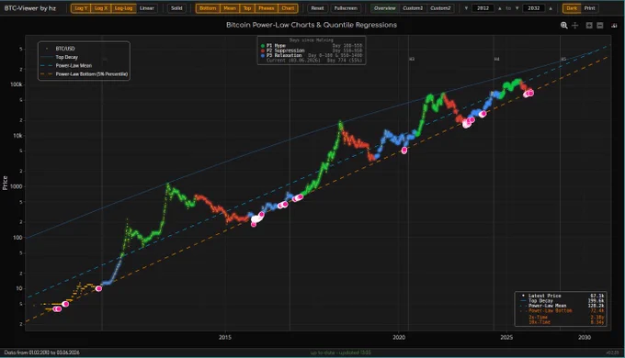Click the BTC-Viewer by hz app title
Image resolution: width=625 pixels, height=358 pixels.
(30, 8)
